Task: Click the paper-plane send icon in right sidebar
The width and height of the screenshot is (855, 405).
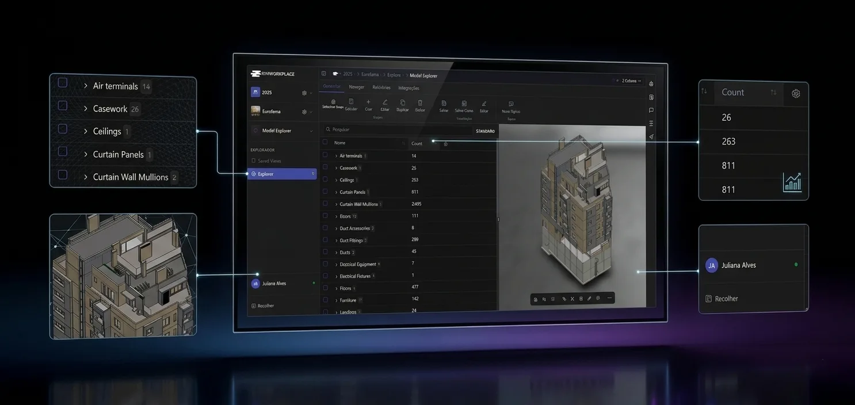Action: (x=651, y=137)
